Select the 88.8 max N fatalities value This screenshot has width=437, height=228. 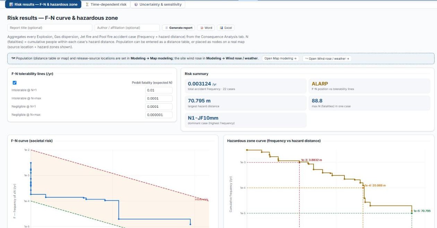pyautogui.click(x=317, y=101)
